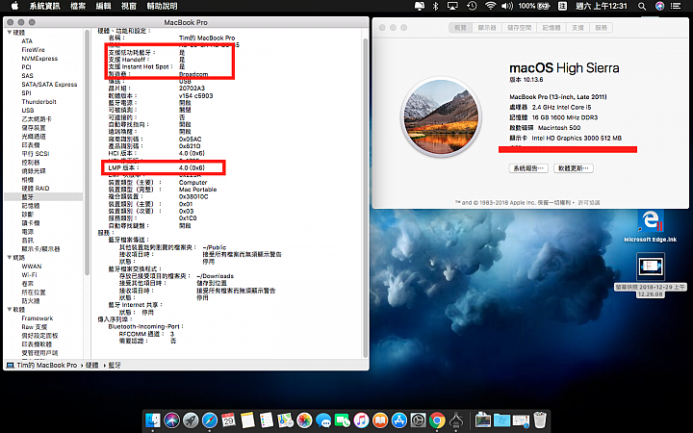Select Wi-Fi under the network section
The width and height of the screenshot is (693, 433).
pos(29,275)
